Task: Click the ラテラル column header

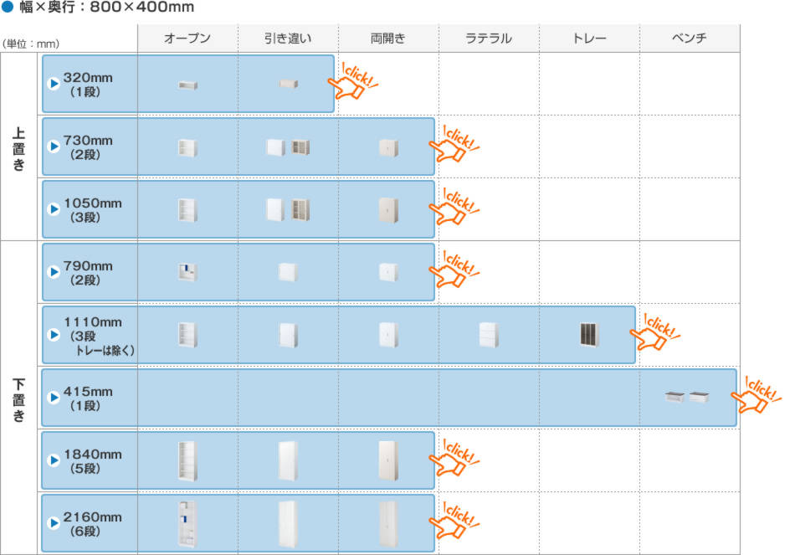Action: click(x=489, y=39)
